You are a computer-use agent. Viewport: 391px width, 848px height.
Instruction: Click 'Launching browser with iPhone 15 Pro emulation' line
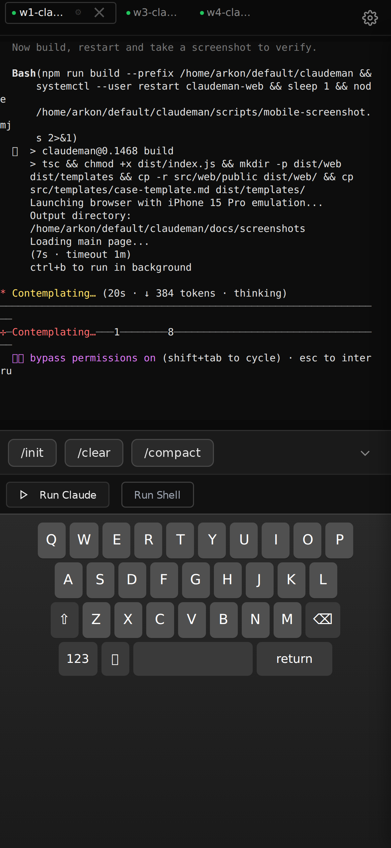click(x=176, y=203)
